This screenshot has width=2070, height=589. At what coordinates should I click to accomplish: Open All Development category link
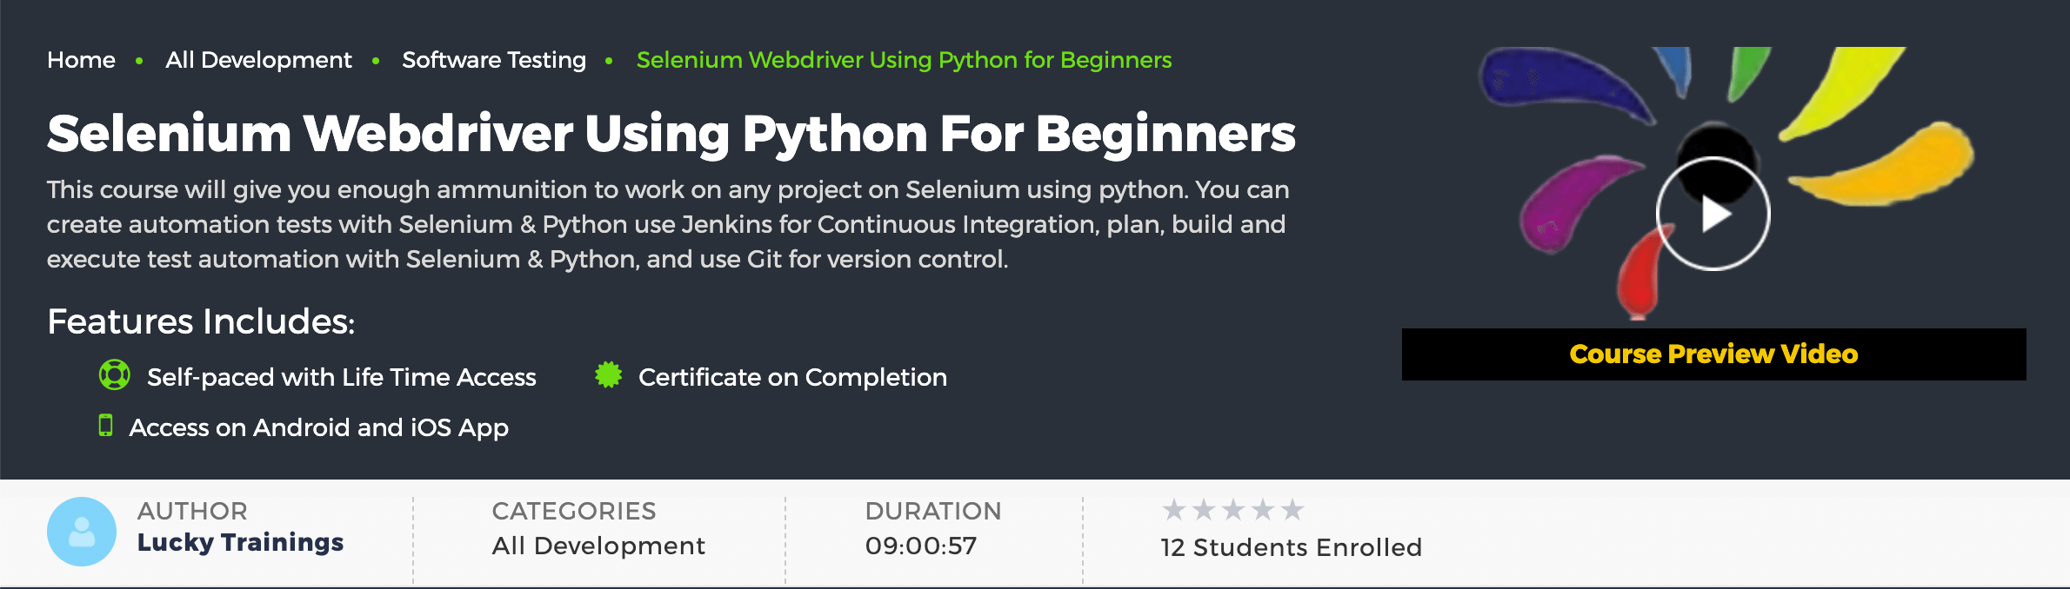point(598,546)
